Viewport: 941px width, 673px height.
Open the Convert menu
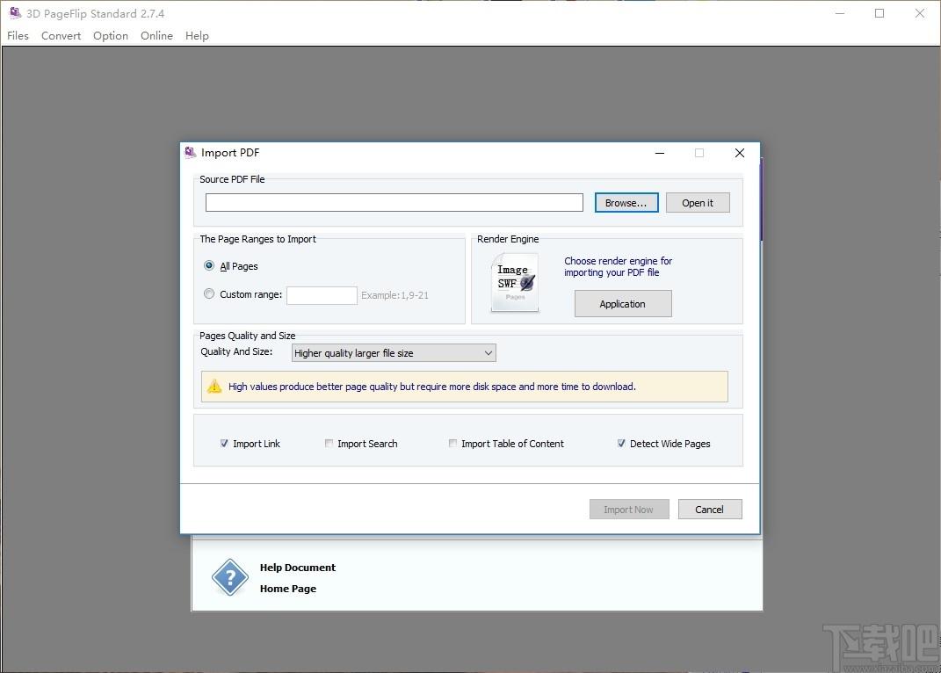click(x=61, y=35)
